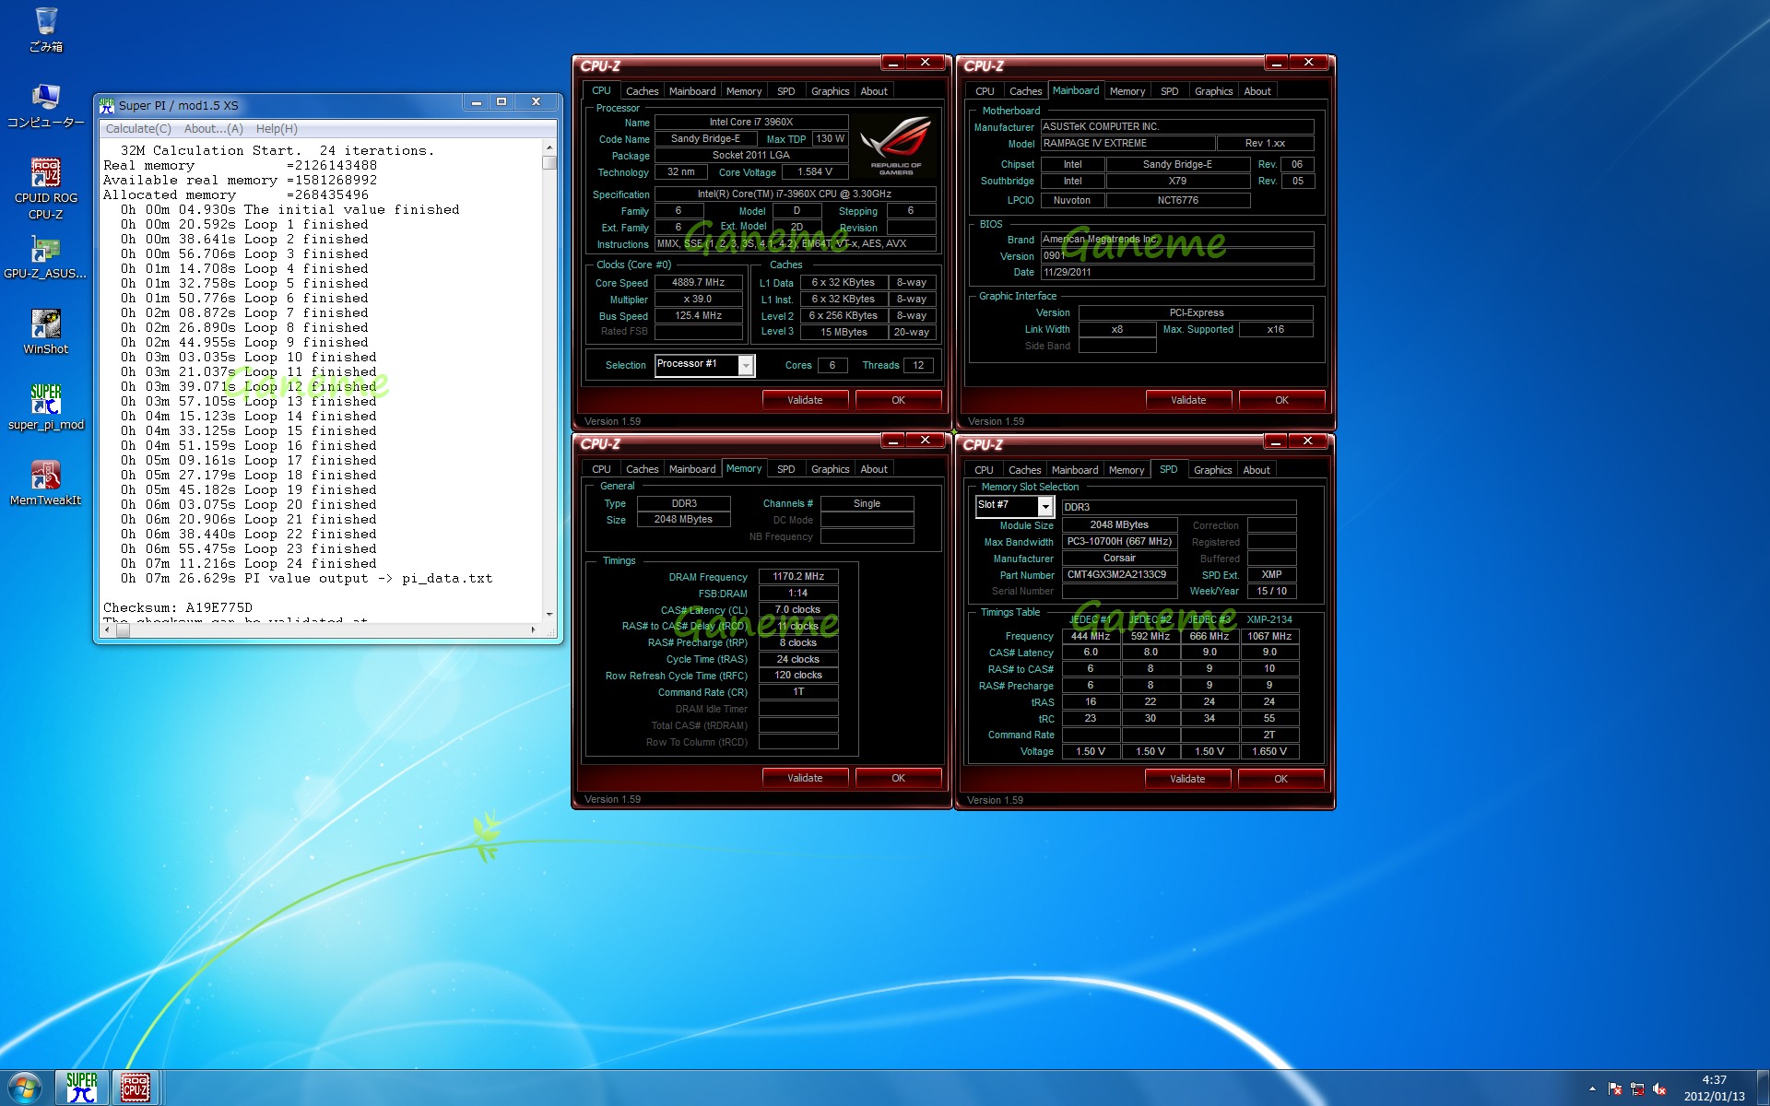Click the Threads value 12
Screen dimensions: 1770x1106
coord(918,366)
